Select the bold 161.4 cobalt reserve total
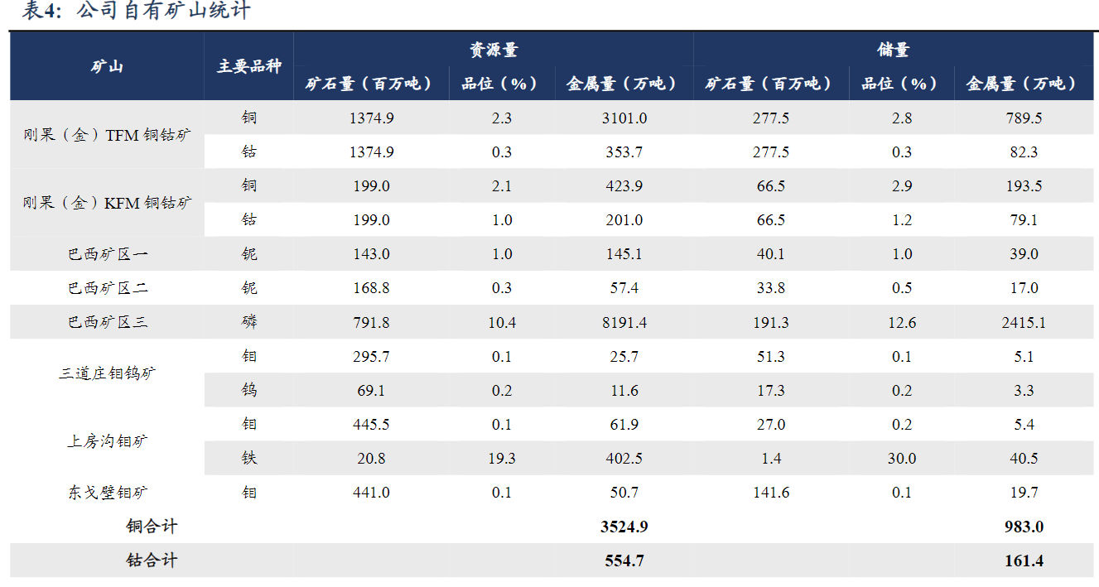 pyautogui.click(x=1024, y=561)
